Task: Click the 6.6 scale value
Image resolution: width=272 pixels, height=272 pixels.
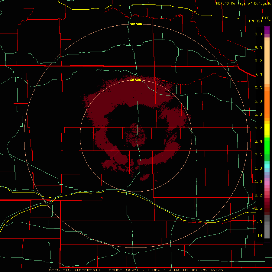Action: tap(258, 88)
